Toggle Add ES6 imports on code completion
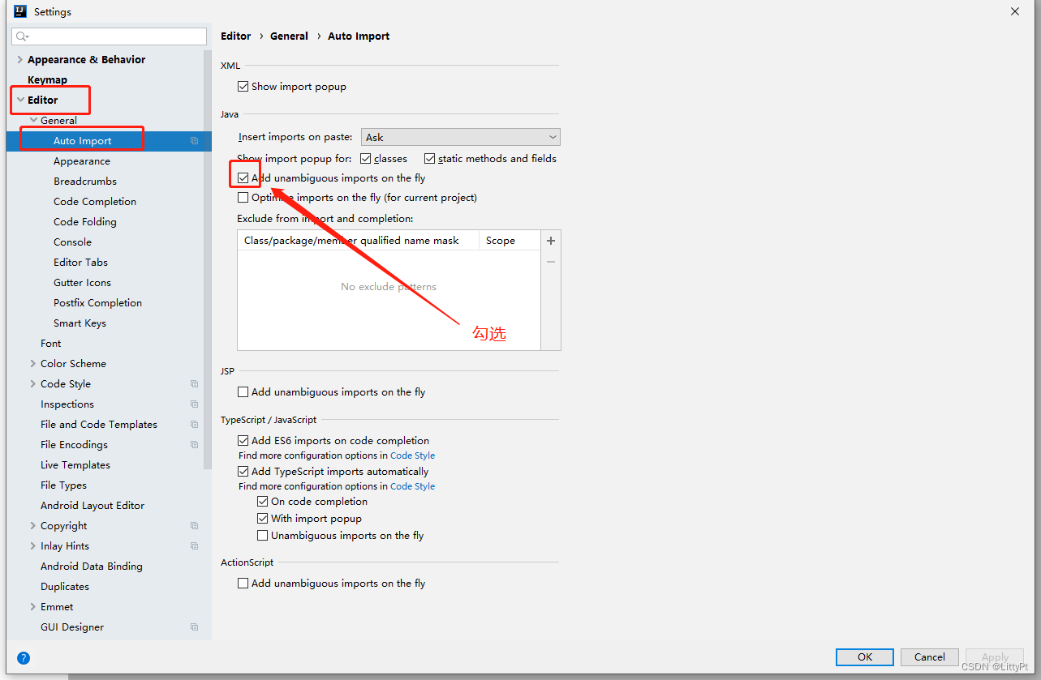This screenshot has height=680, width=1041. point(243,441)
